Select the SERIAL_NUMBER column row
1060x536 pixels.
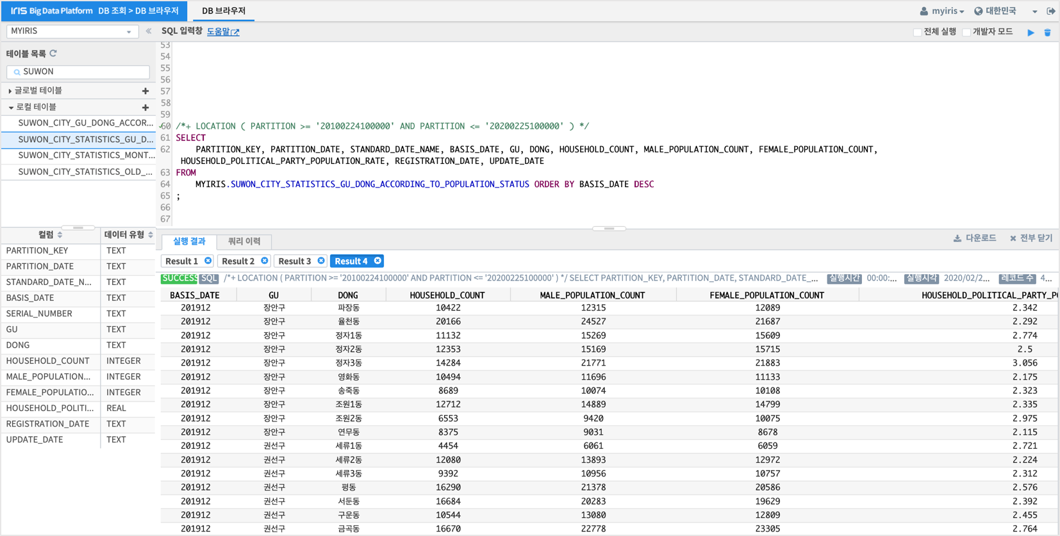78,314
